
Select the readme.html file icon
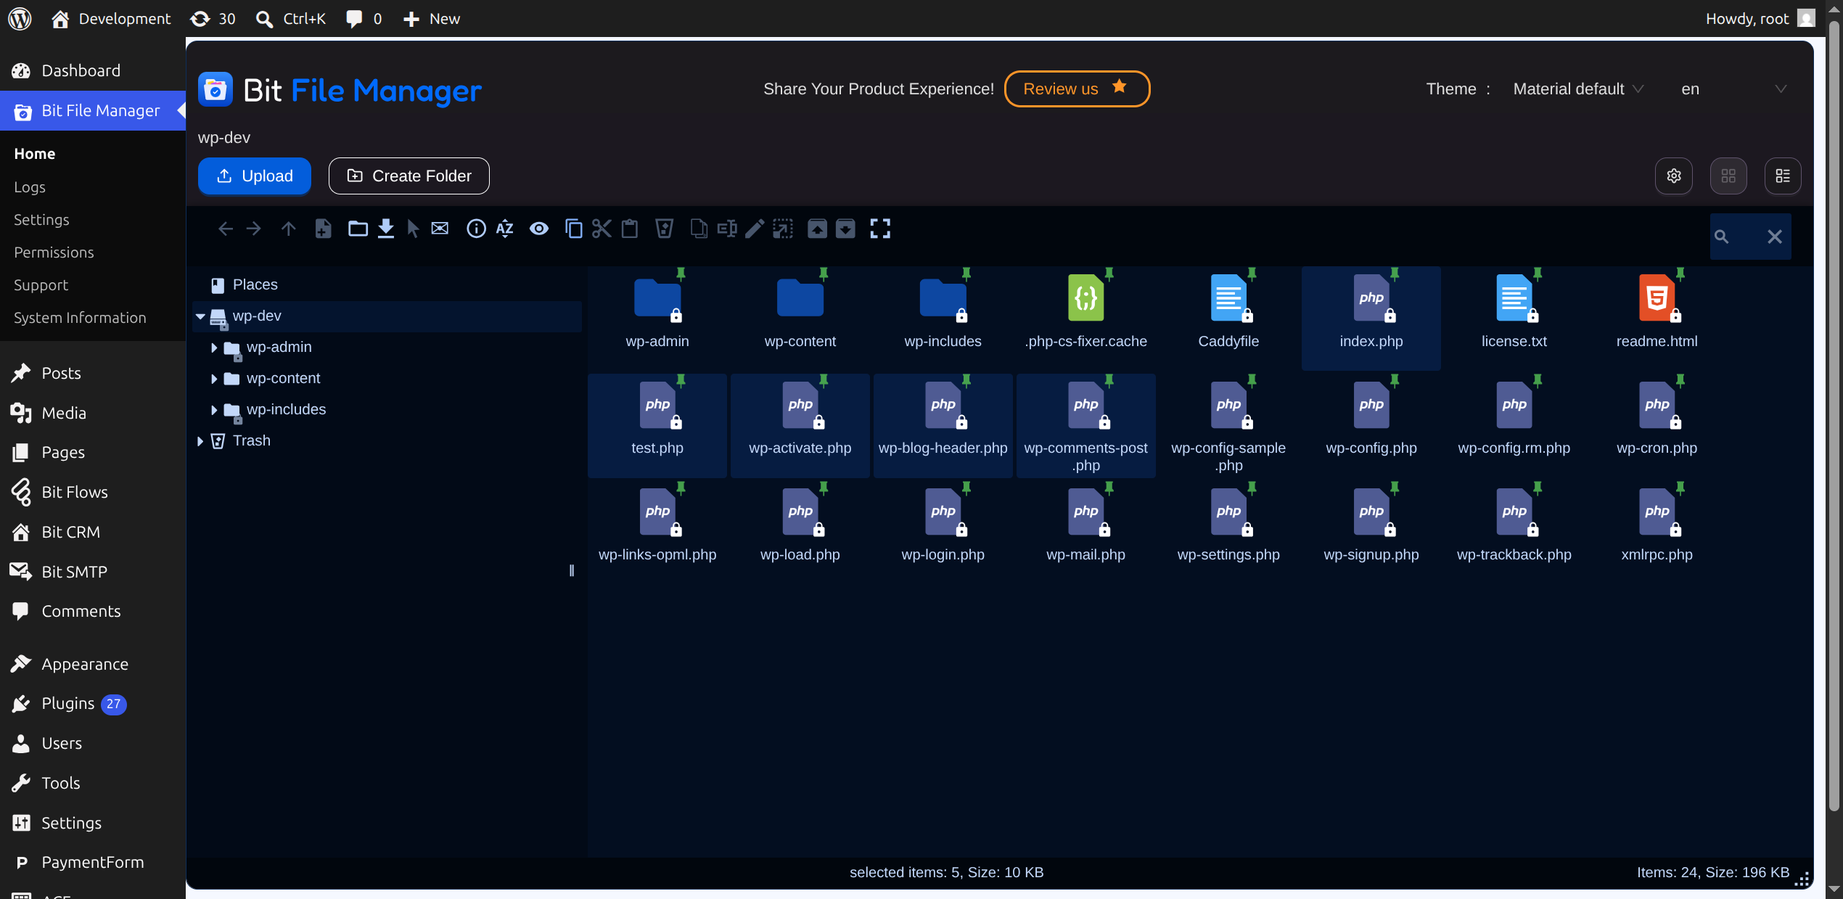tap(1657, 298)
